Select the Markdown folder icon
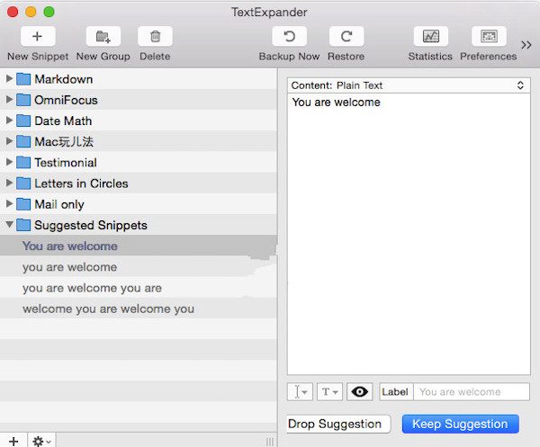The height and width of the screenshot is (447, 540). pos(23,79)
